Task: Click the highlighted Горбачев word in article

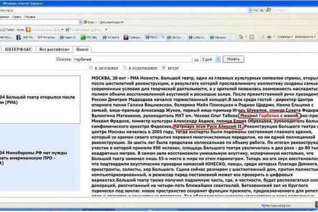Action: pos(269,116)
